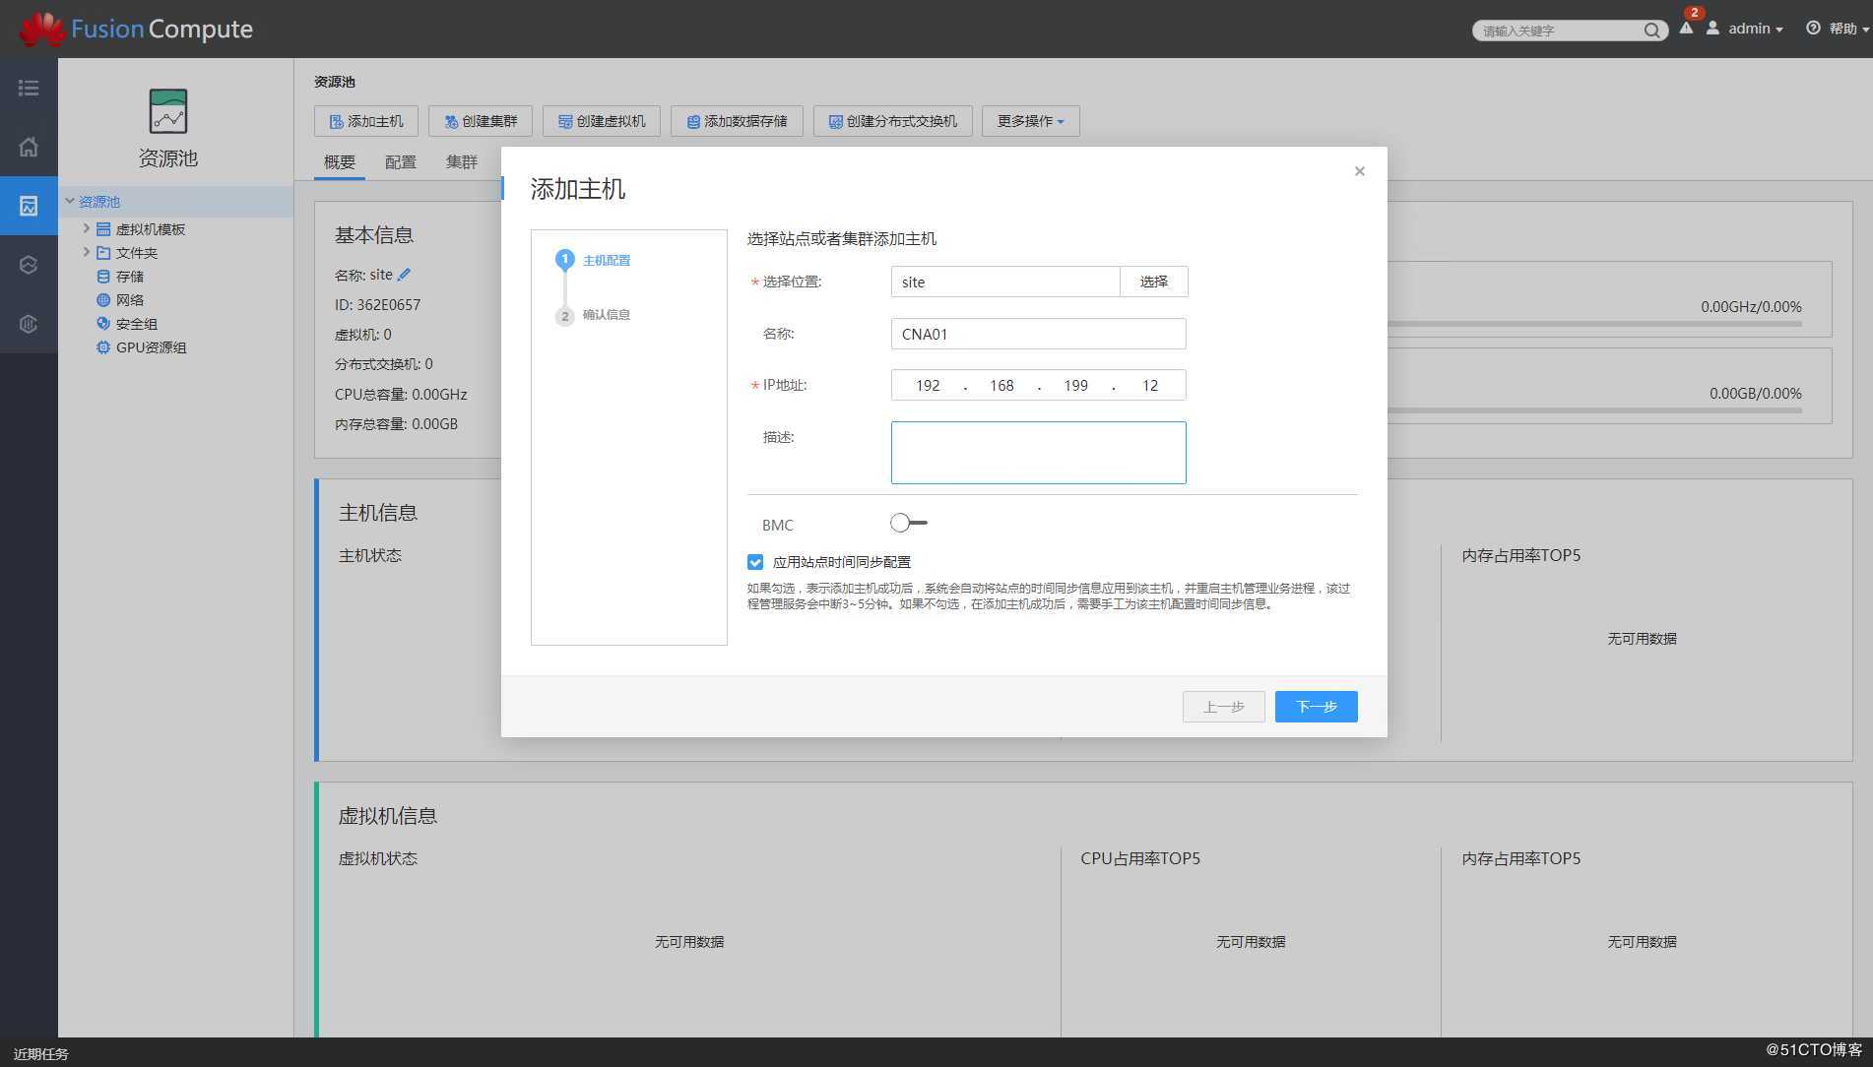Click the 网络 globe icon
The height and width of the screenshot is (1067, 1873).
click(x=103, y=300)
